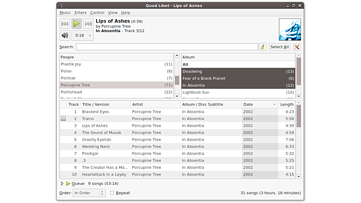The width and height of the screenshot is (361, 203).
Task: Select track 8 titled .3
Action: point(178,160)
